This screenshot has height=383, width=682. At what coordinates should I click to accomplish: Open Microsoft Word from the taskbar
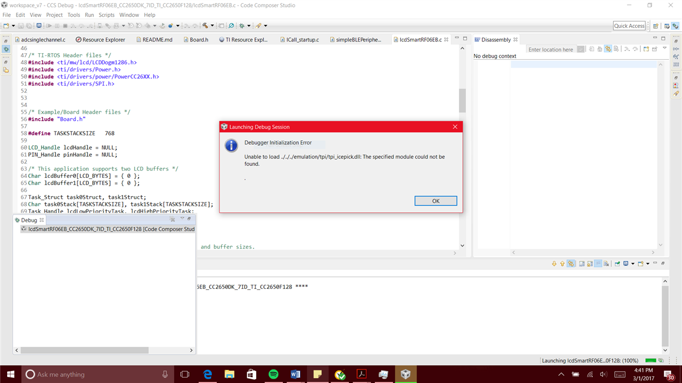[295, 374]
